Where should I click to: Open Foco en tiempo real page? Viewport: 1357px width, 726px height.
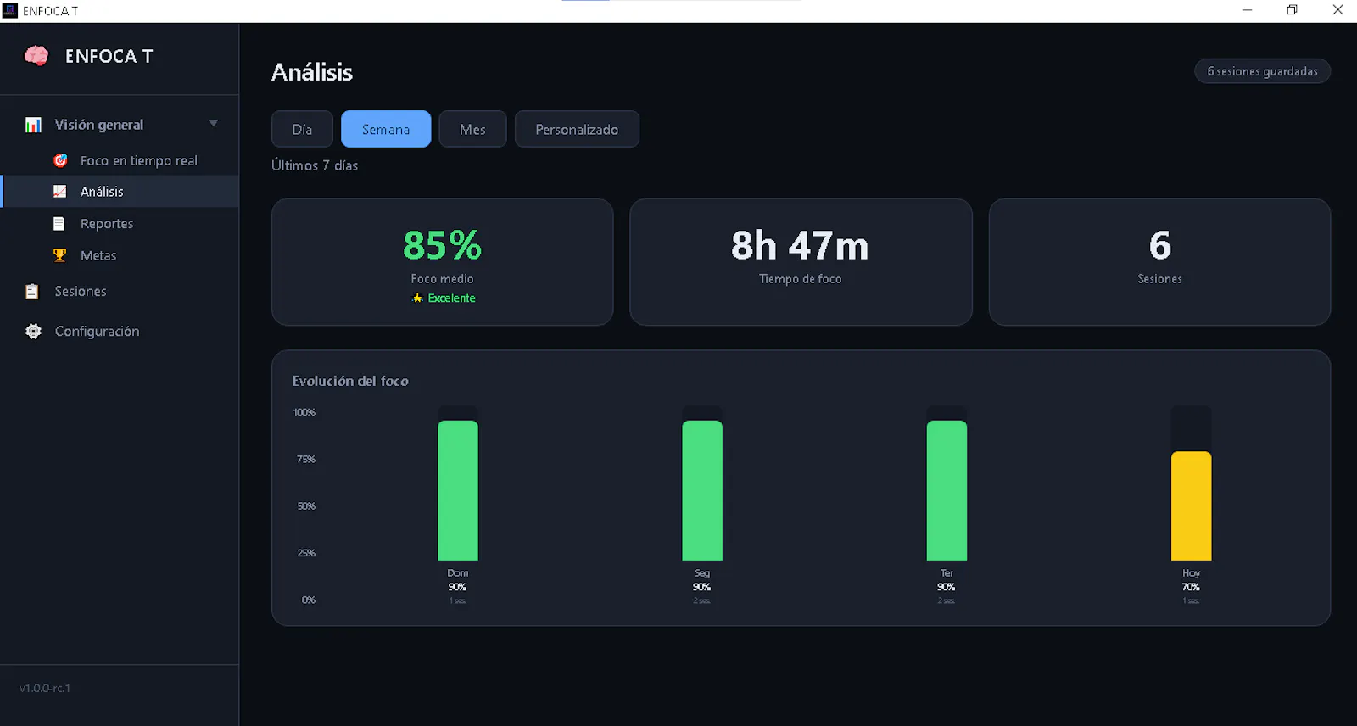pyautogui.click(x=120, y=160)
